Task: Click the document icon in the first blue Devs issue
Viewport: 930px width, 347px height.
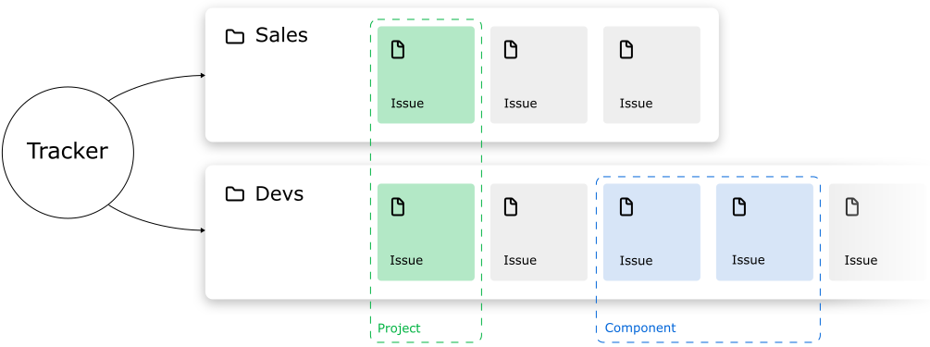Action: (626, 207)
